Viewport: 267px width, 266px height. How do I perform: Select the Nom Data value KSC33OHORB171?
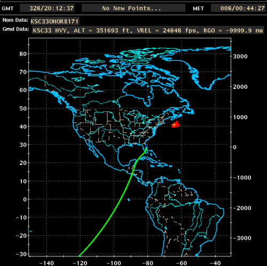[55, 21]
